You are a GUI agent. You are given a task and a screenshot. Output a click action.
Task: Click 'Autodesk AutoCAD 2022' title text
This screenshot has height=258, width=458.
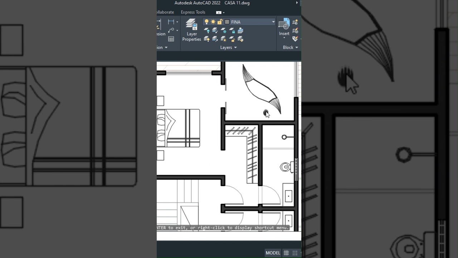pos(197,3)
